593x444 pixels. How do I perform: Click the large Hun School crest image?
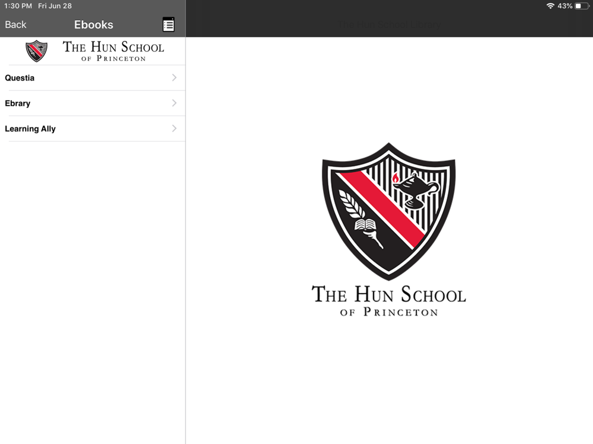(389, 211)
